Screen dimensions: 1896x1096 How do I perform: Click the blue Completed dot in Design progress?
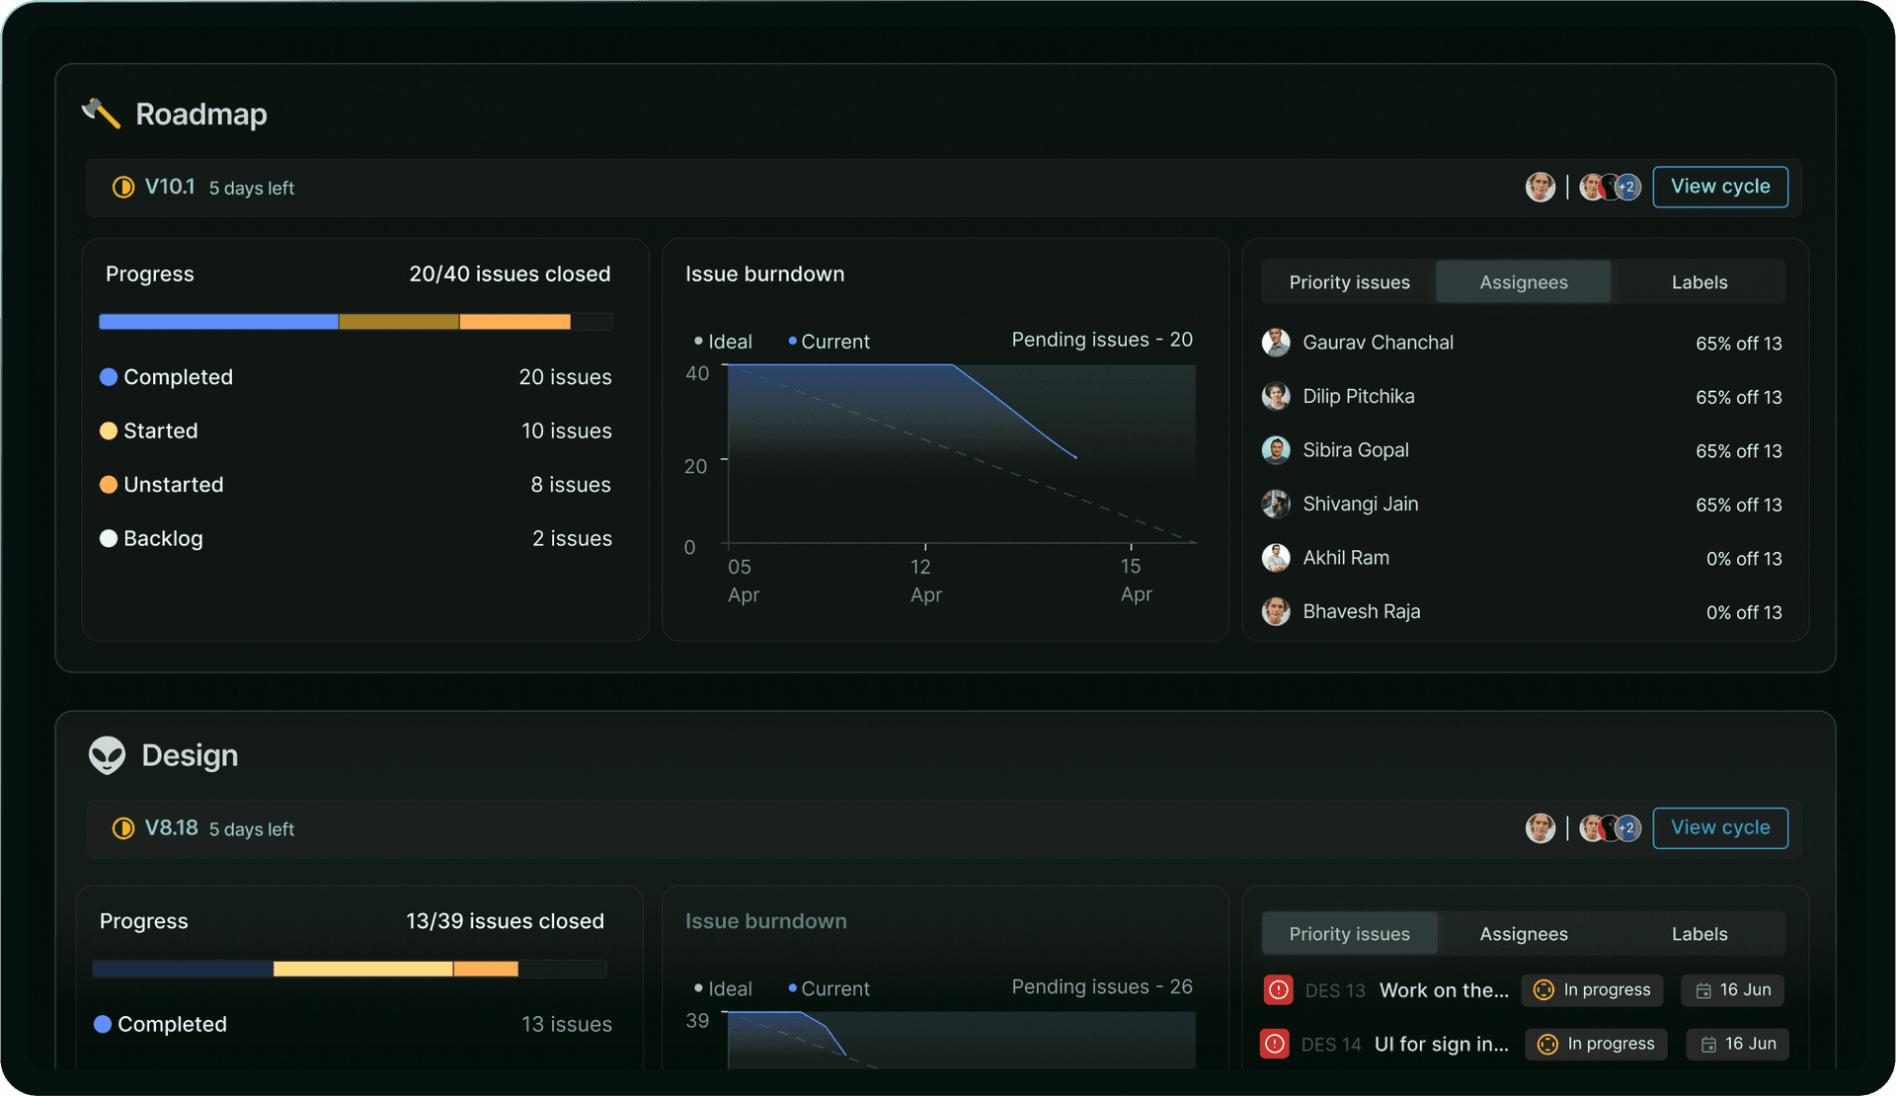103,1024
